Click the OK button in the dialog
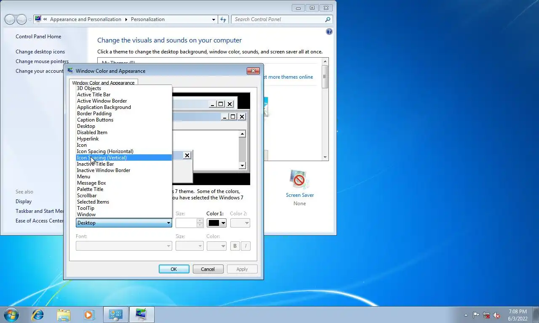The height and width of the screenshot is (323, 539). coord(174,269)
